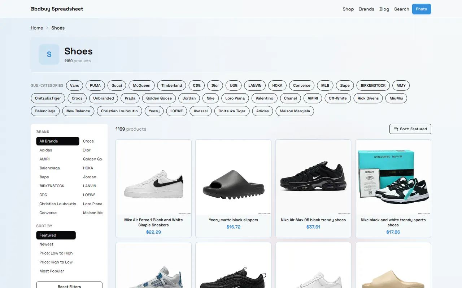Image resolution: width=462 pixels, height=288 pixels.
Task: Open Nike Air Max 95 product image
Action: point(313,177)
